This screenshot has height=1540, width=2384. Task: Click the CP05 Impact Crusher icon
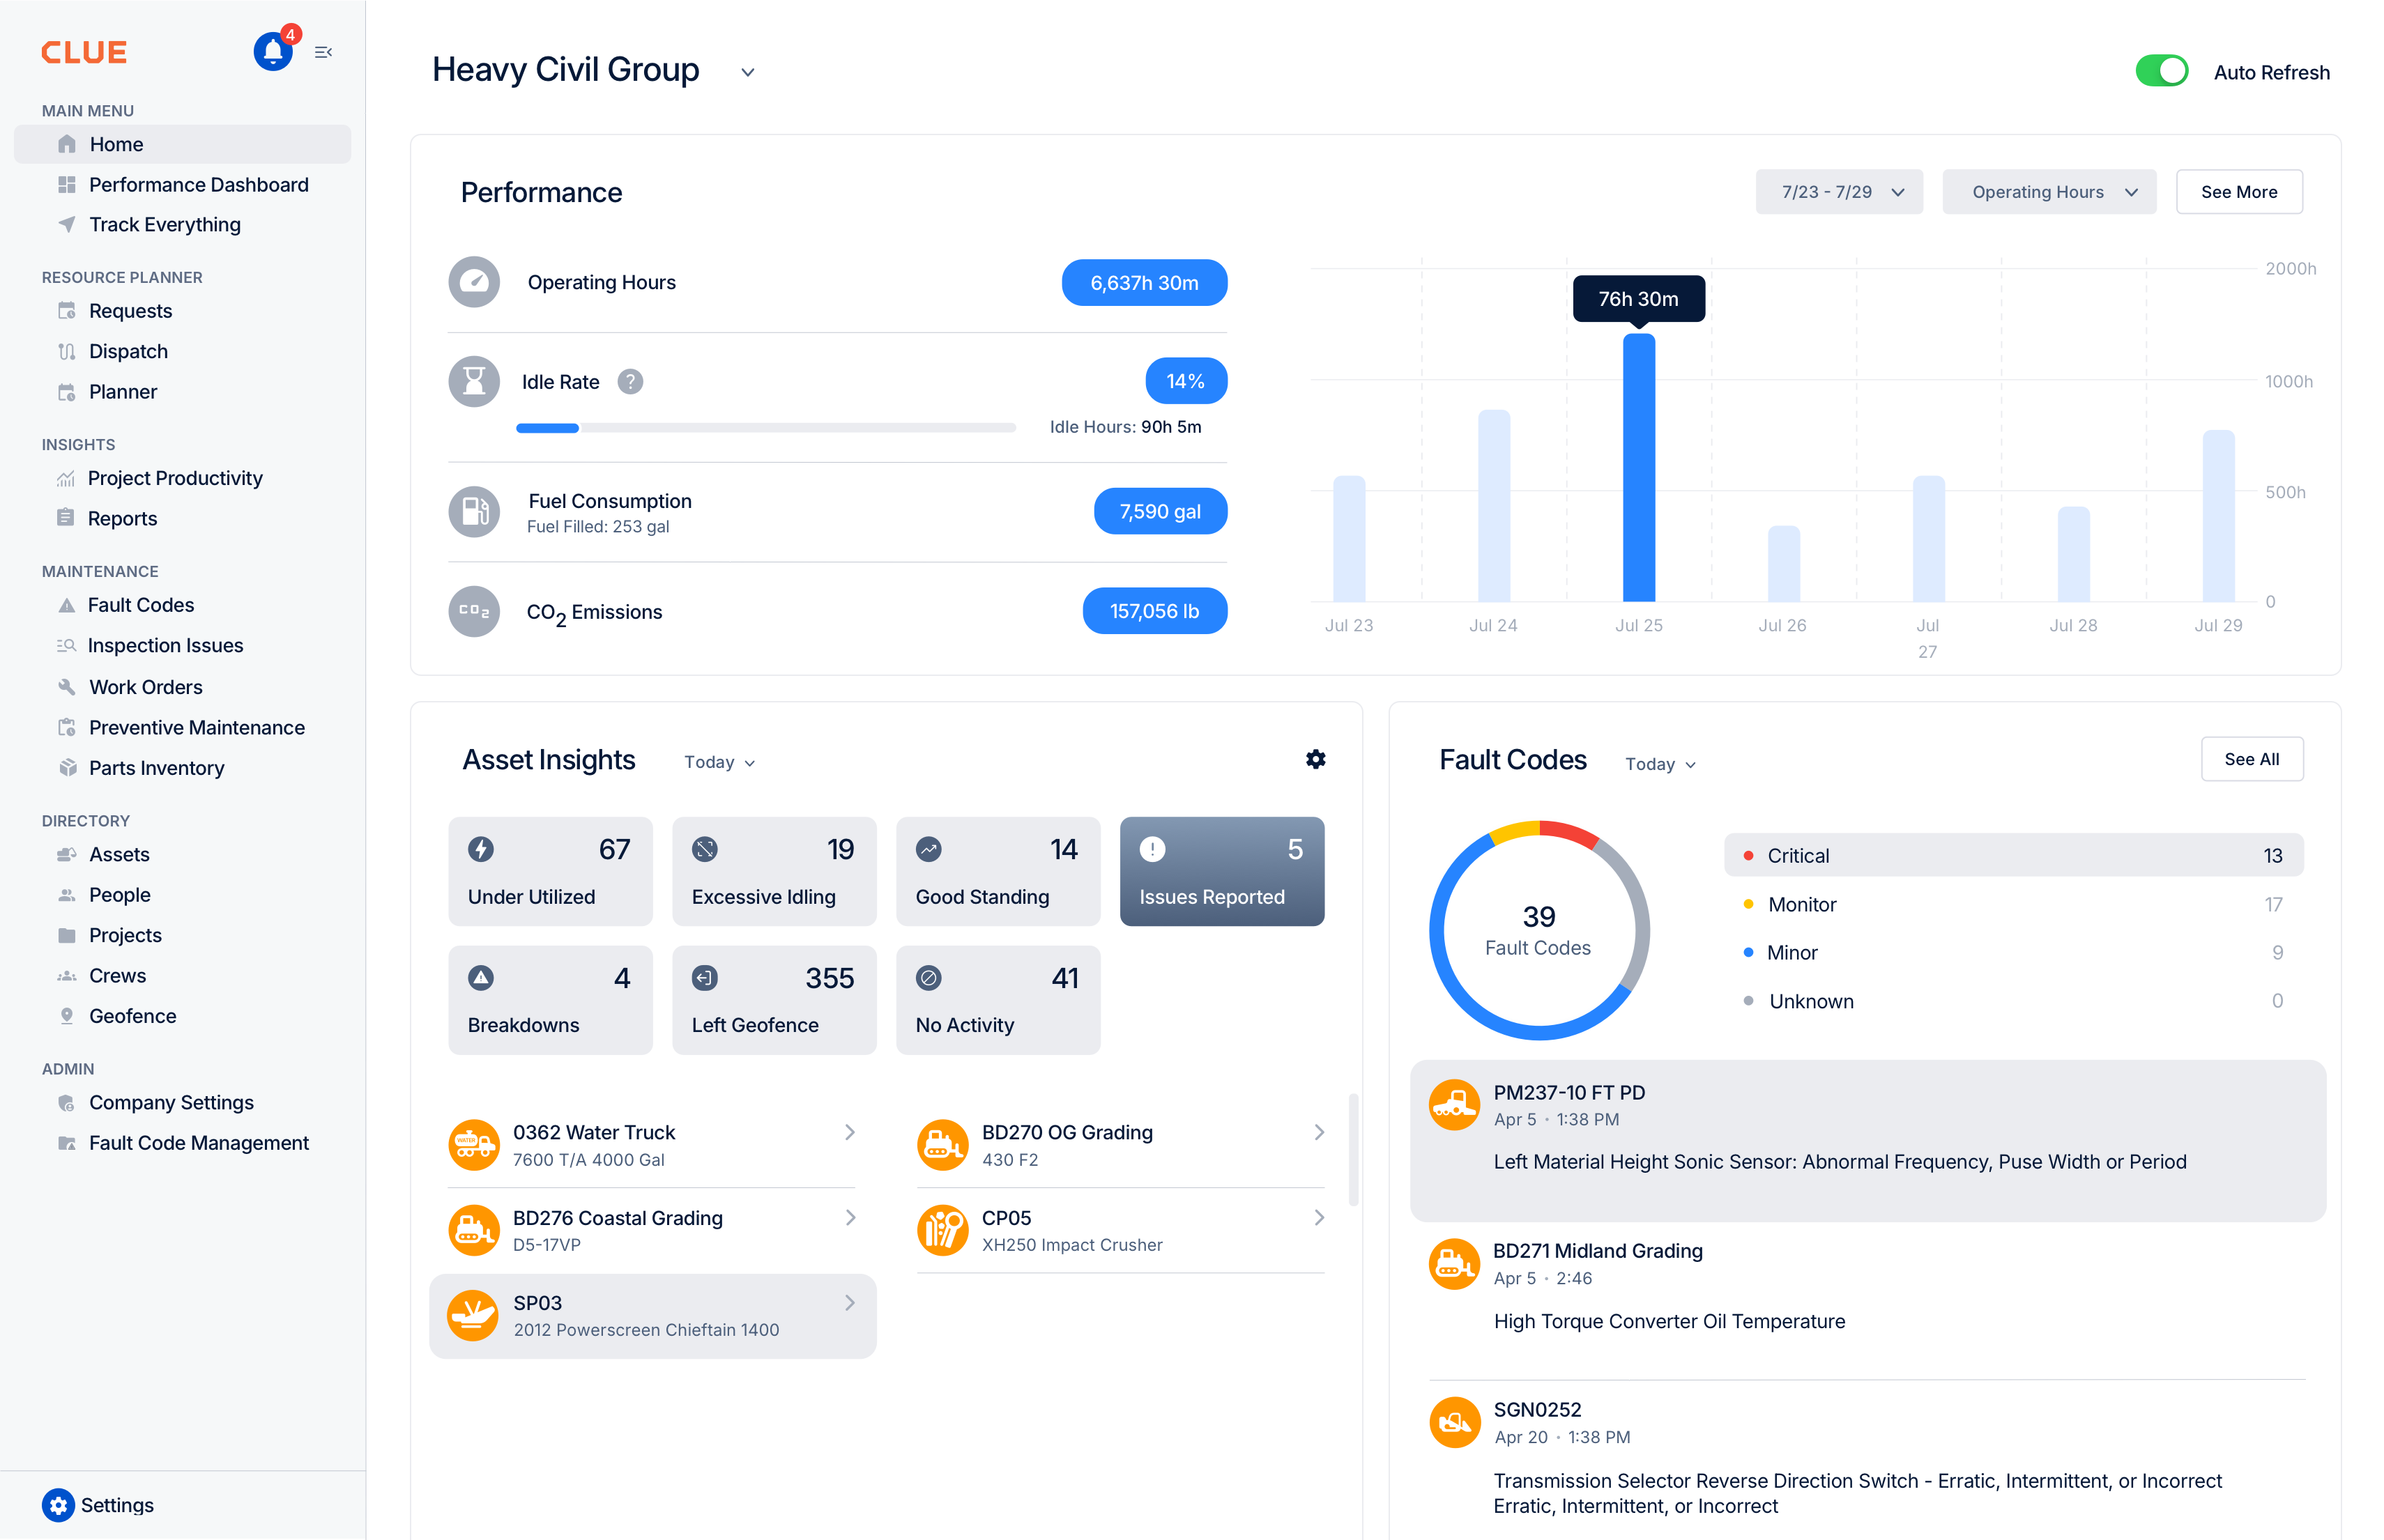[x=942, y=1230]
